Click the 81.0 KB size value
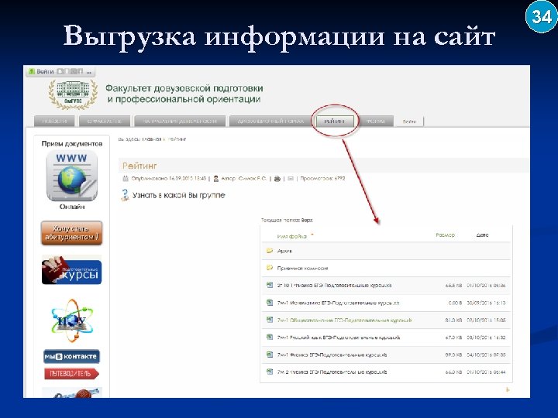 coord(453,320)
